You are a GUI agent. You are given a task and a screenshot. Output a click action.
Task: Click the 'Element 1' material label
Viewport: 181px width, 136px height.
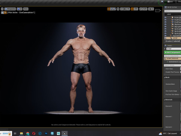point(169,117)
